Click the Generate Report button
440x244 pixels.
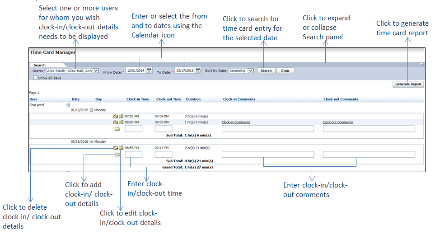point(408,84)
